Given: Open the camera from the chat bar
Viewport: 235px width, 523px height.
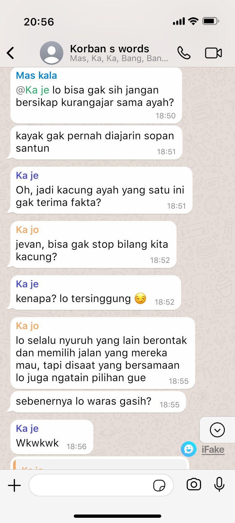Looking at the screenshot, I should (x=194, y=484).
